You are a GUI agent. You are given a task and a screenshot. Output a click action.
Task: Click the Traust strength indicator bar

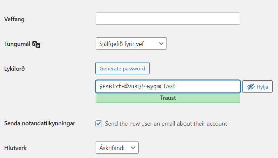pyautogui.click(x=168, y=98)
